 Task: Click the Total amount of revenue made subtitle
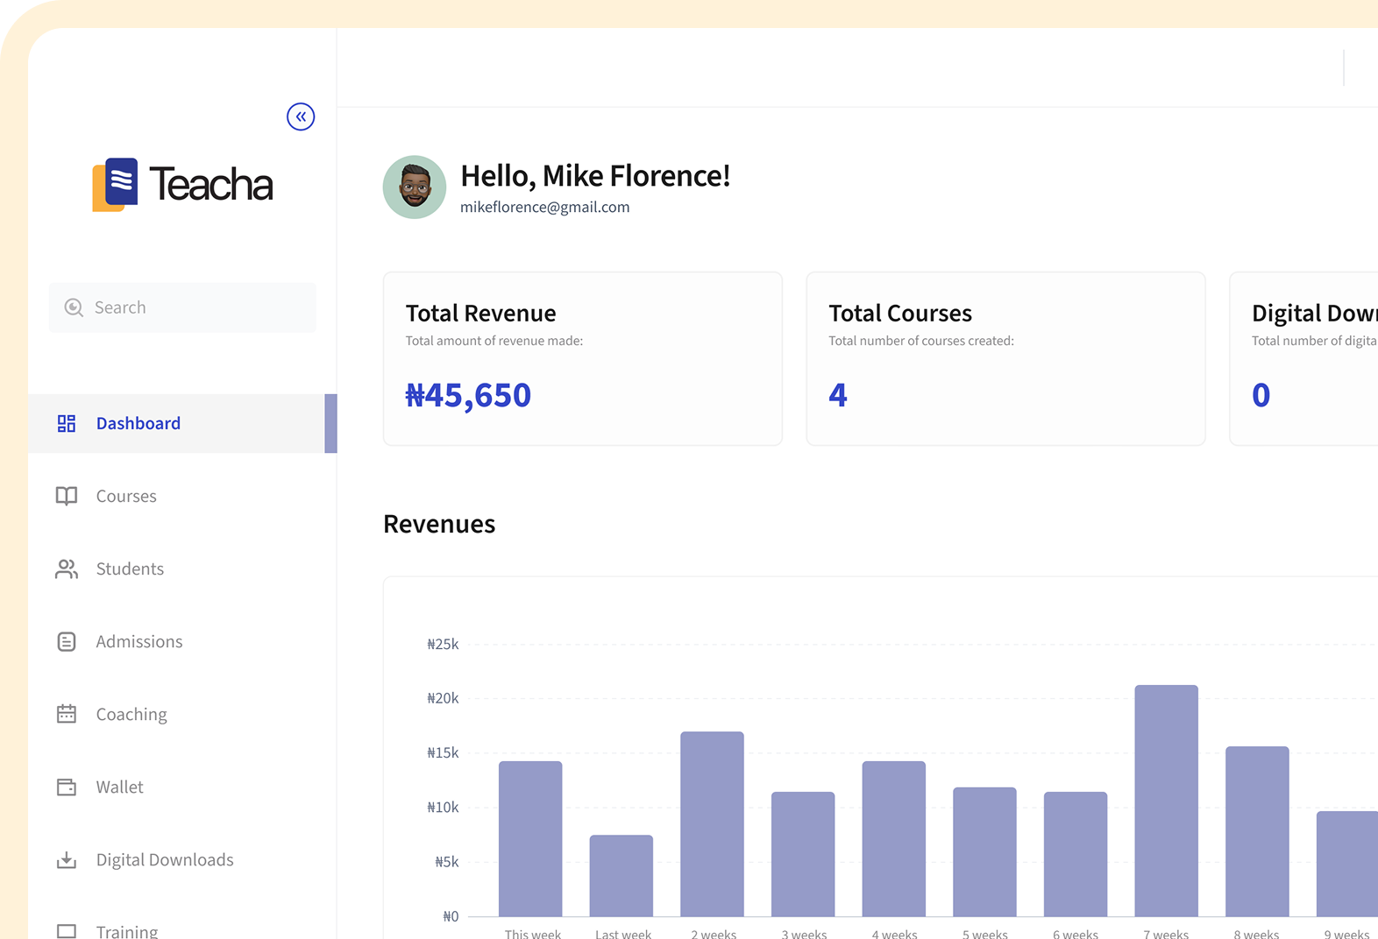pos(494,341)
